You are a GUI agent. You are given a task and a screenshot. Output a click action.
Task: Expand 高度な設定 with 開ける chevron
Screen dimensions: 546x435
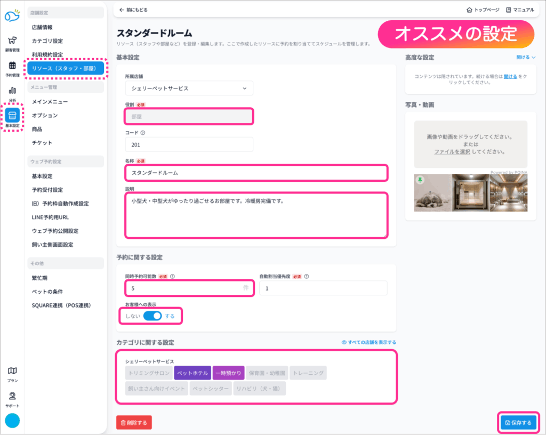tap(526, 57)
